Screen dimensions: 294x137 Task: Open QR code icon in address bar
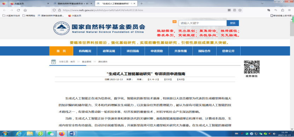(x=229, y=10)
